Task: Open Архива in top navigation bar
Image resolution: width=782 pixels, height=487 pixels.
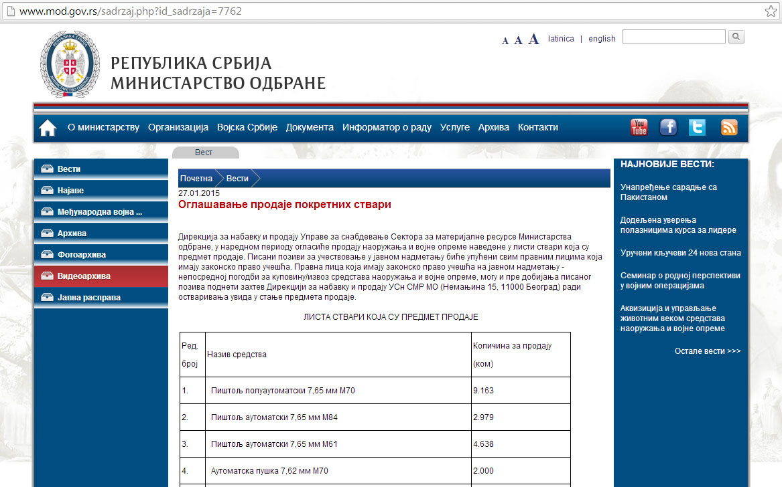Action: (494, 128)
